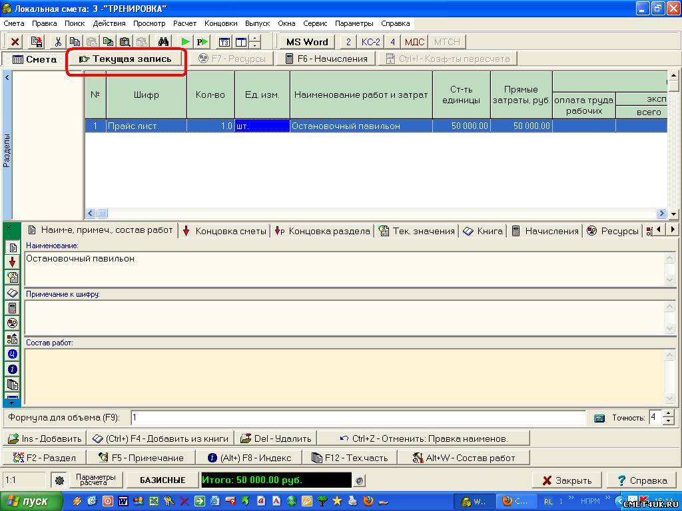Collapse the Разделы panel chevron

[7, 78]
